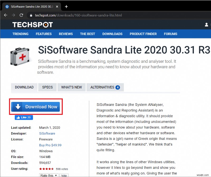Image resolution: width=211 pixels, height=177 pixels.
Task: Reload the page with refresh icon
Action: pos(21,15)
